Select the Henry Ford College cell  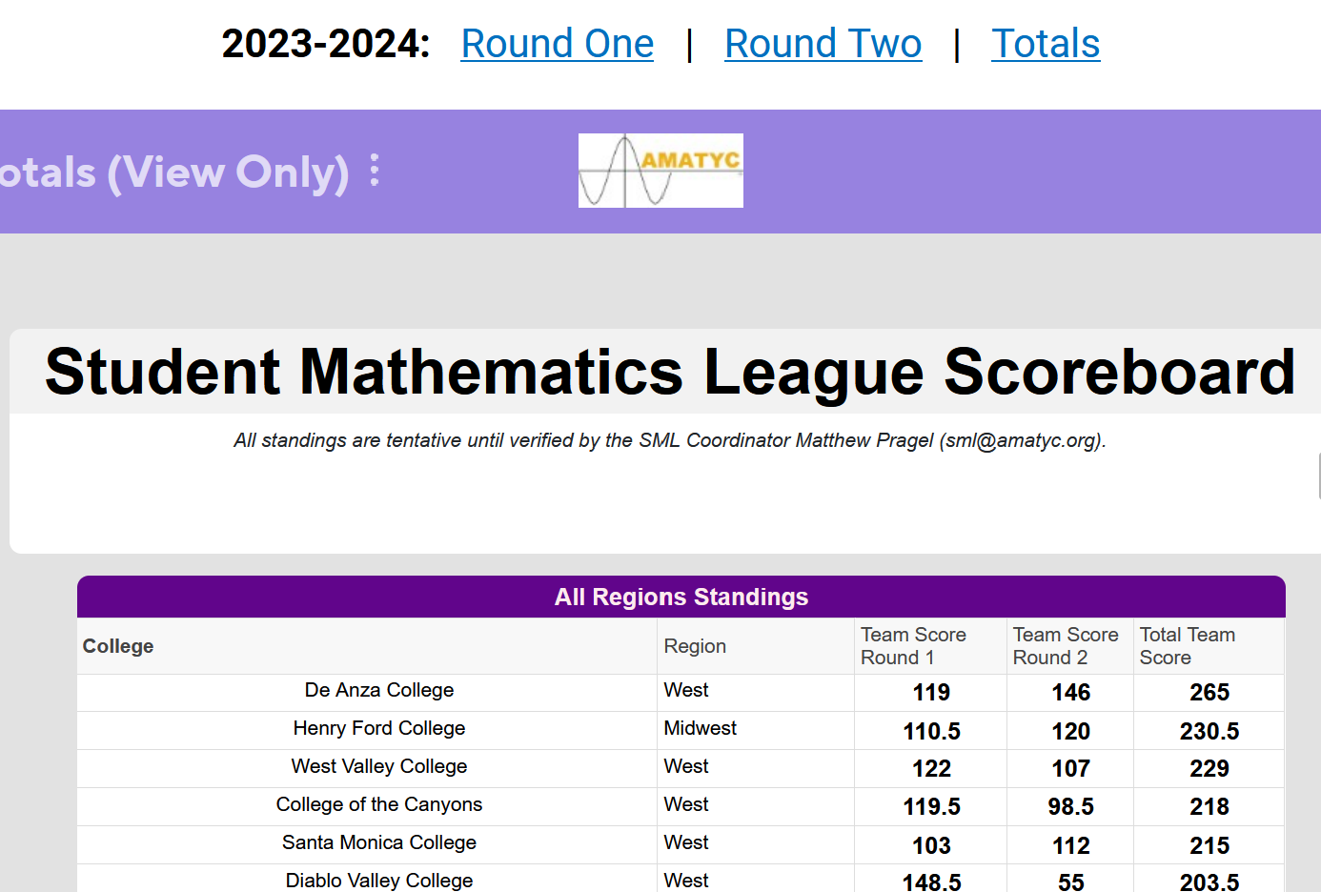point(378,729)
